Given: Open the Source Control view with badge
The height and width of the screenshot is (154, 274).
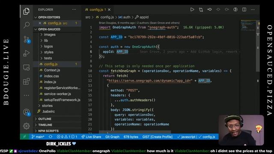Looking at the screenshot, I should pos(27,39).
